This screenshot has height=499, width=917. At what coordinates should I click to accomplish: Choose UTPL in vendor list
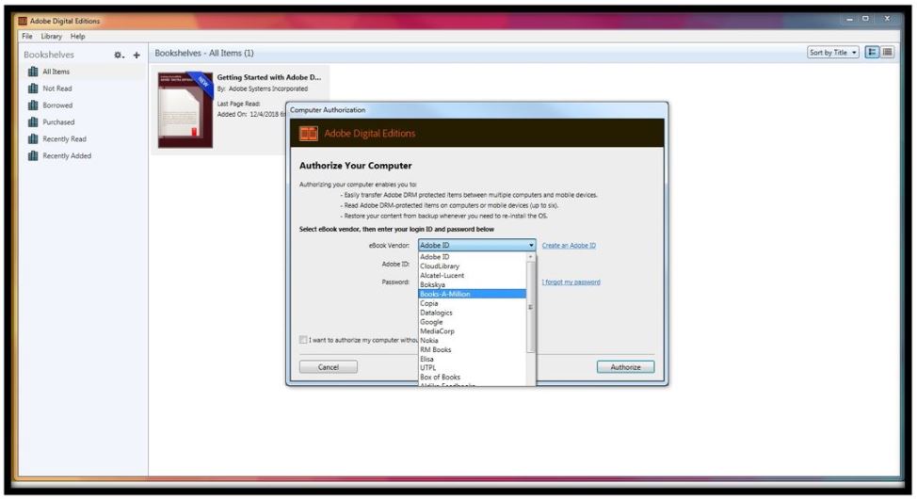tap(473, 368)
